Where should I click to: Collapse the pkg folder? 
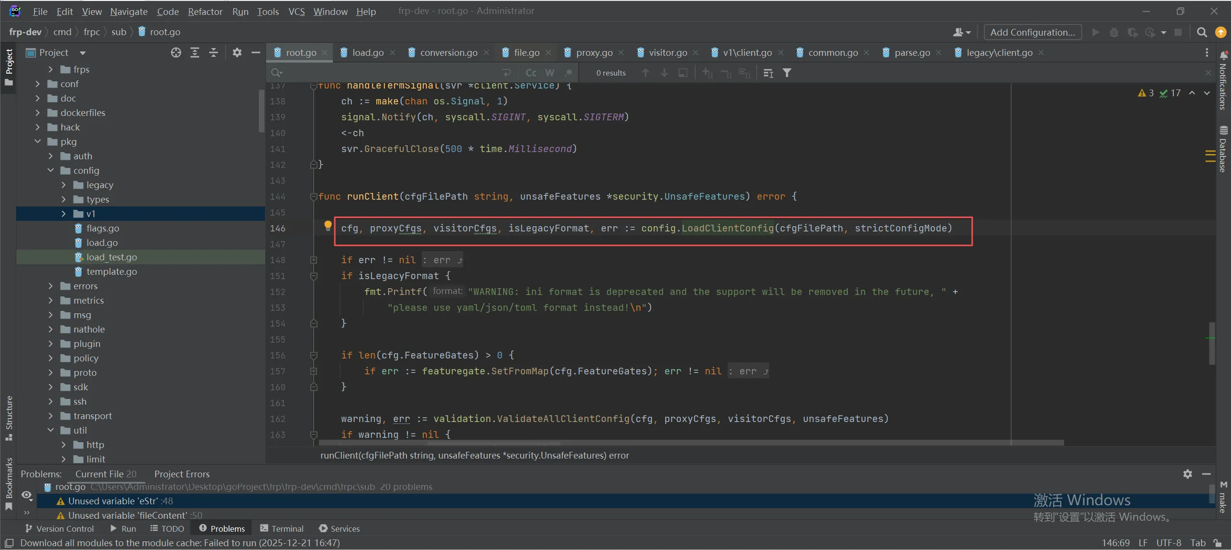[x=38, y=141]
